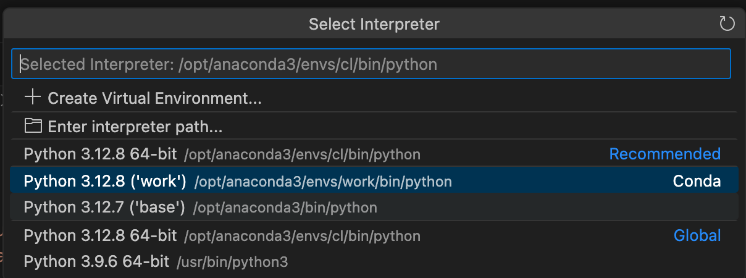Click the Conda label on the work row

coord(697,182)
